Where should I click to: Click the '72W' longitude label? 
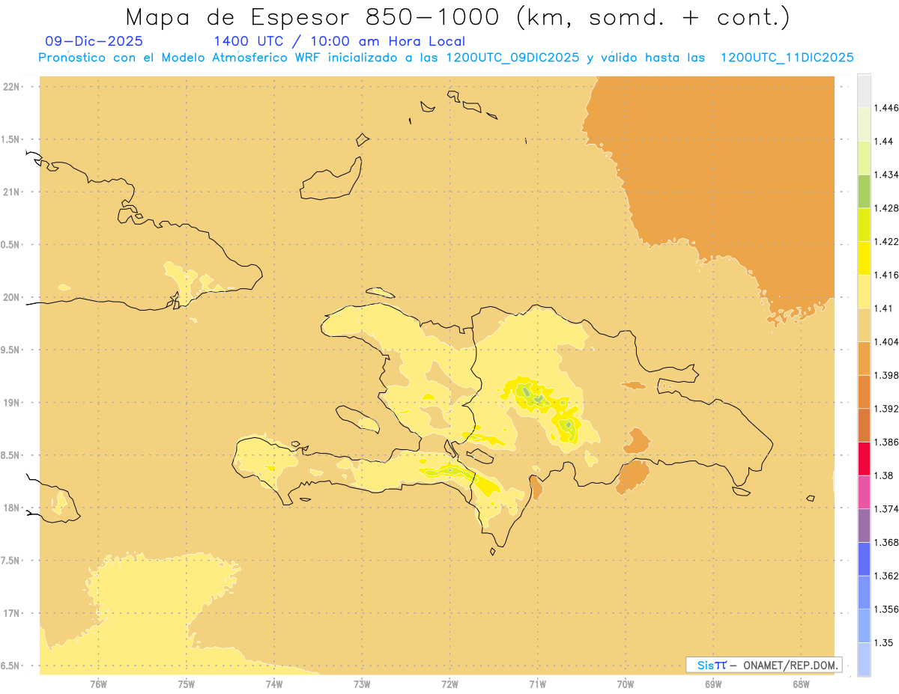(449, 684)
